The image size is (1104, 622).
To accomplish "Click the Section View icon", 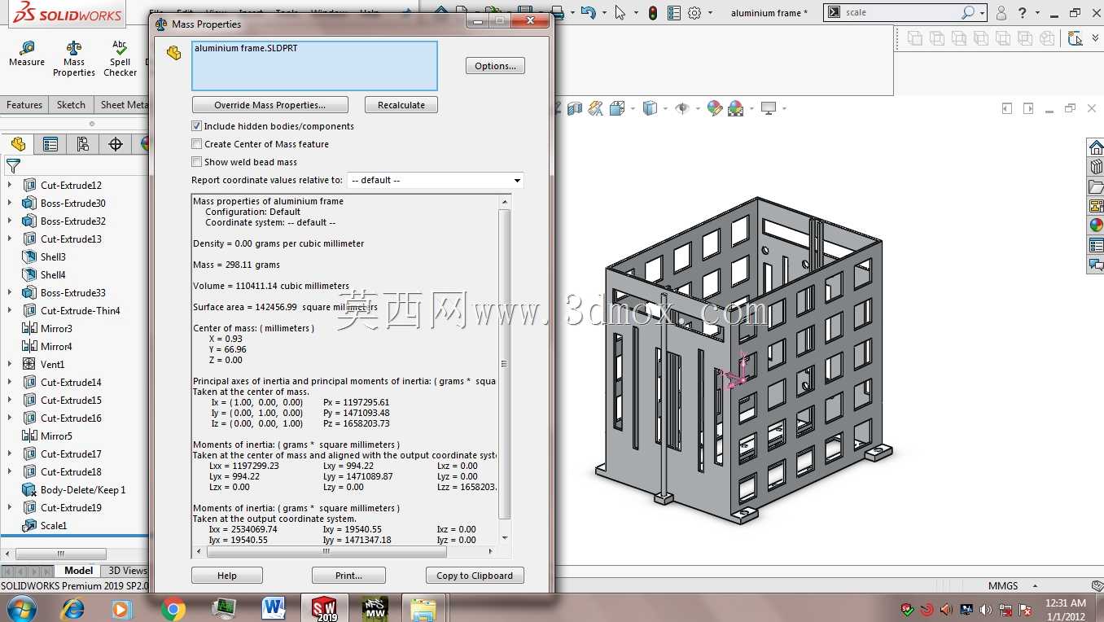I will pos(575,108).
